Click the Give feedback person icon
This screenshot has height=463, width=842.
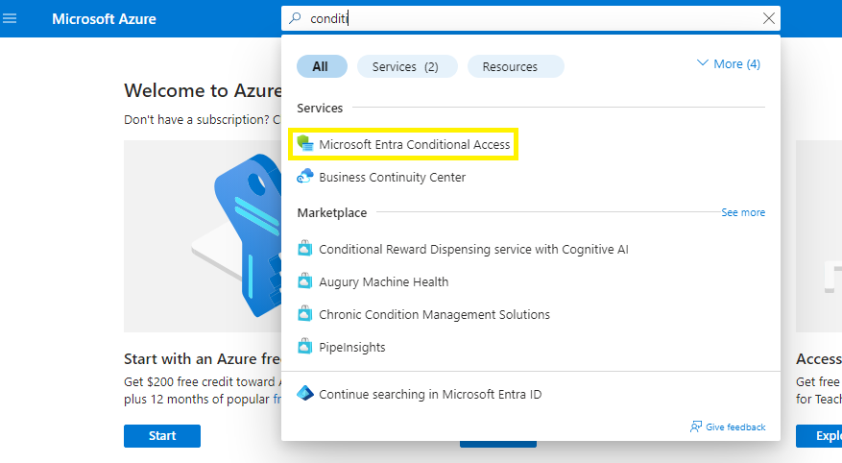pos(696,427)
